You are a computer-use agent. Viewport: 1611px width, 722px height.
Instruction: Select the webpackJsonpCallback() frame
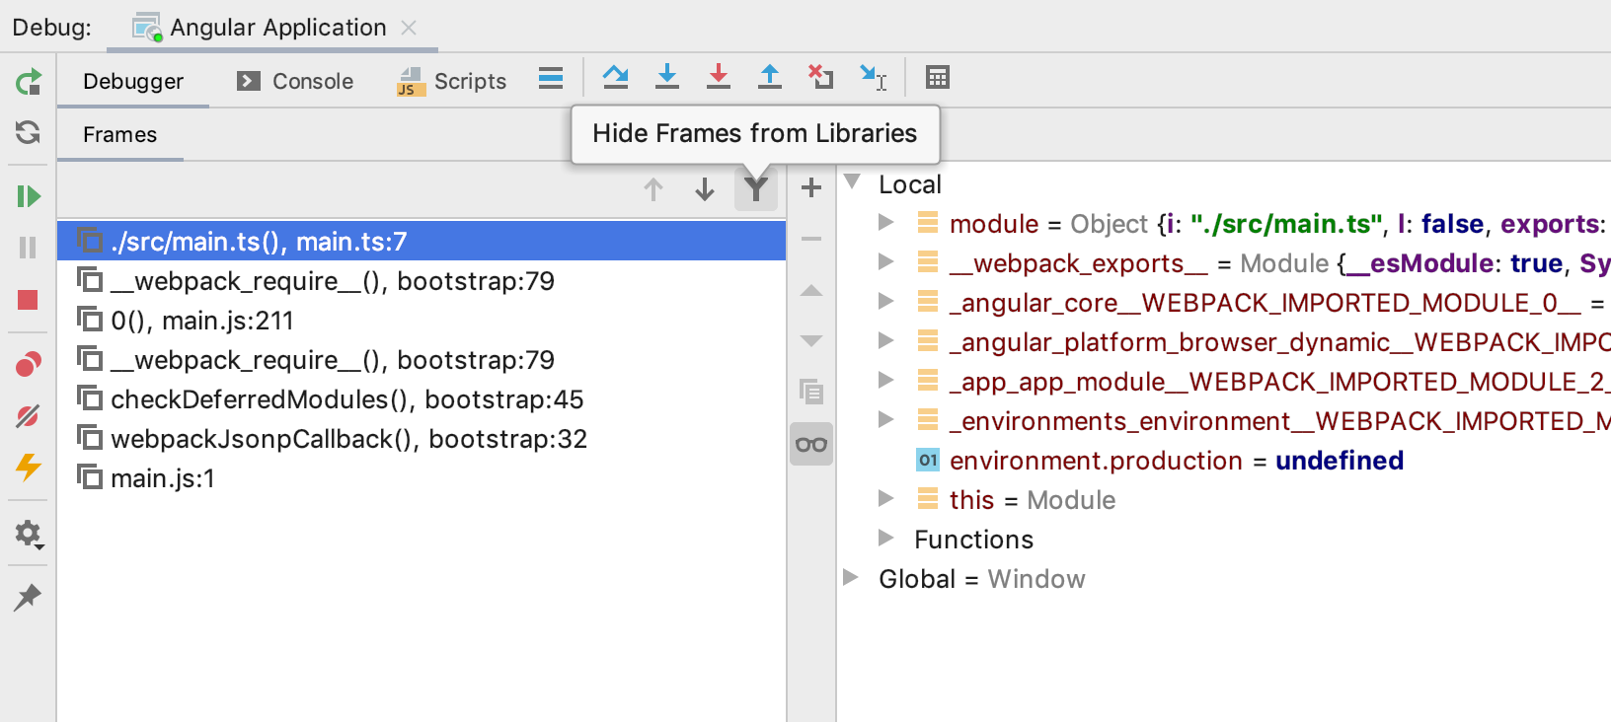348,439
